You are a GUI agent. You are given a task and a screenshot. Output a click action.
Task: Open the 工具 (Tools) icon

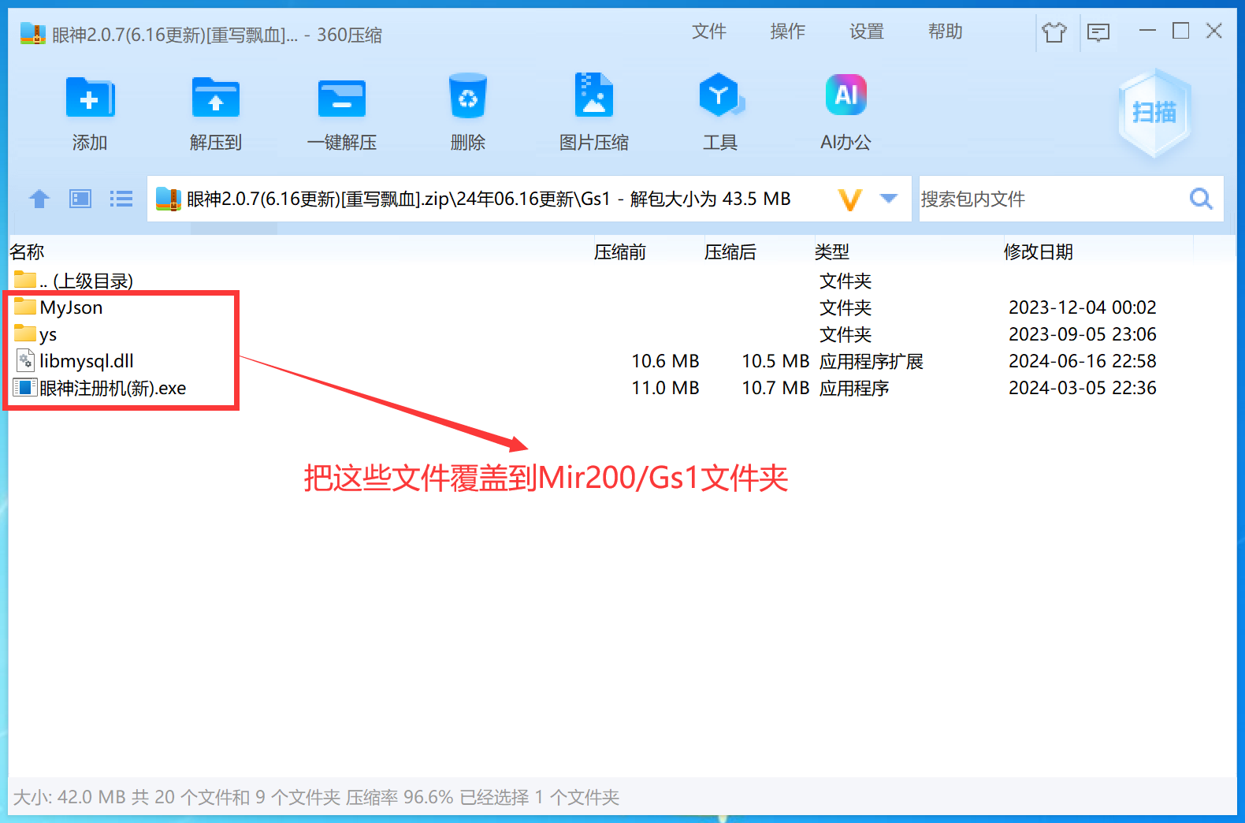click(720, 95)
